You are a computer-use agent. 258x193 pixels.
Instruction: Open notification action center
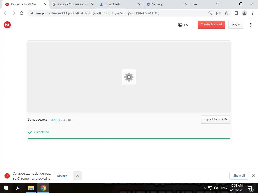tap(250, 188)
